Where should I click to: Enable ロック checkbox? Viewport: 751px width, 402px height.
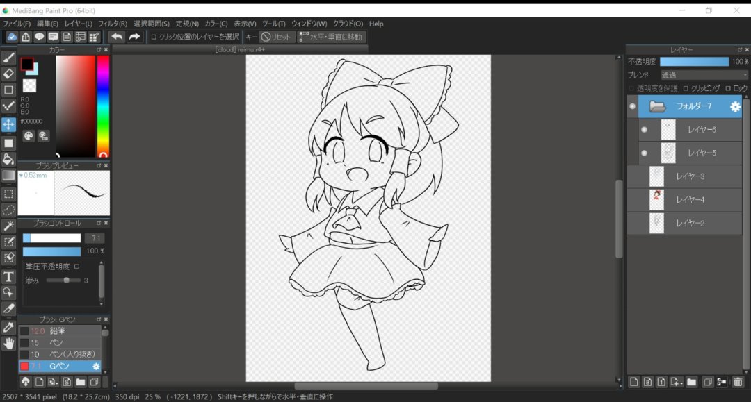pyautogui.click(x=728, y=88)
